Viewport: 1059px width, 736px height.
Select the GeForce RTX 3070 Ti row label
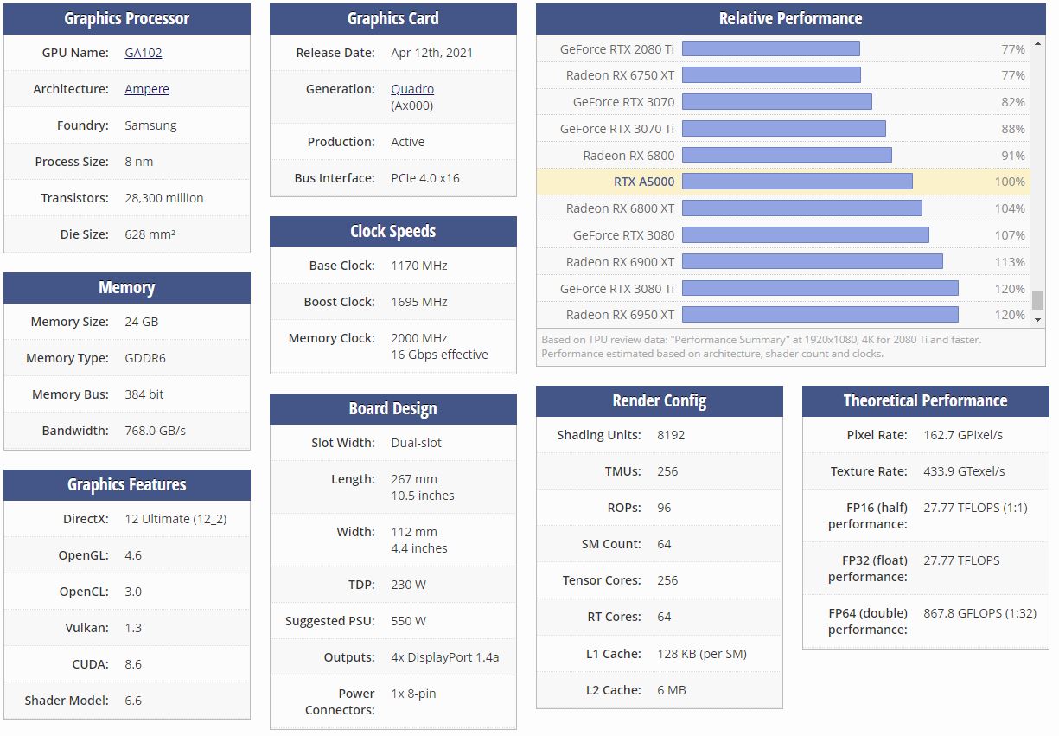pyautogui.click(x=617, y=129)
